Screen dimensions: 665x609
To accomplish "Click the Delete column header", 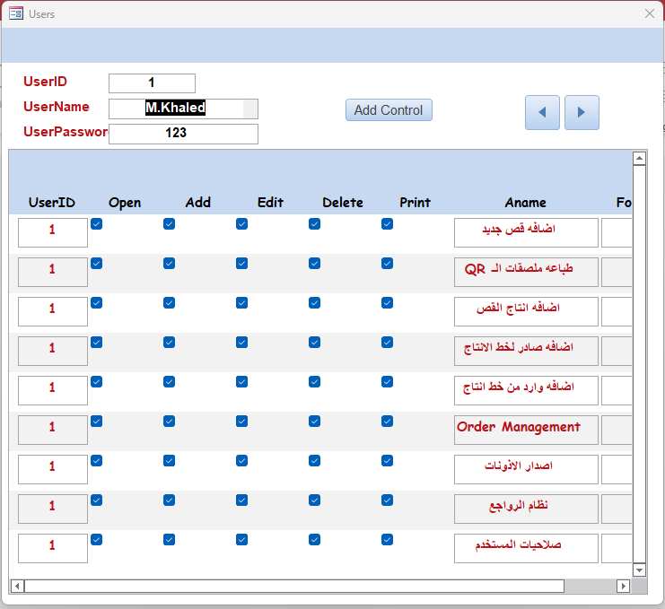I will (x=343, y=203).
